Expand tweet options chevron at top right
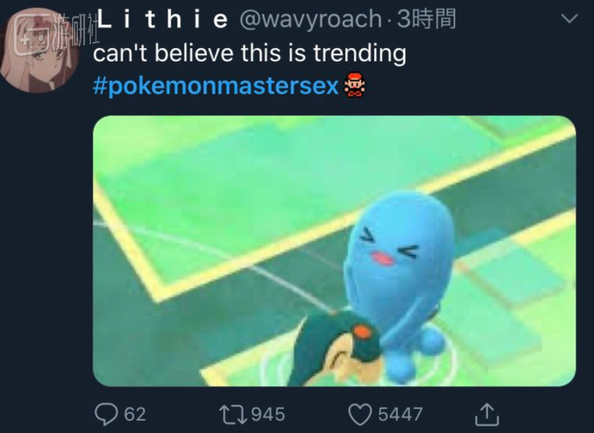The height and width of the screenshot is (433, 594). (569, 18)
